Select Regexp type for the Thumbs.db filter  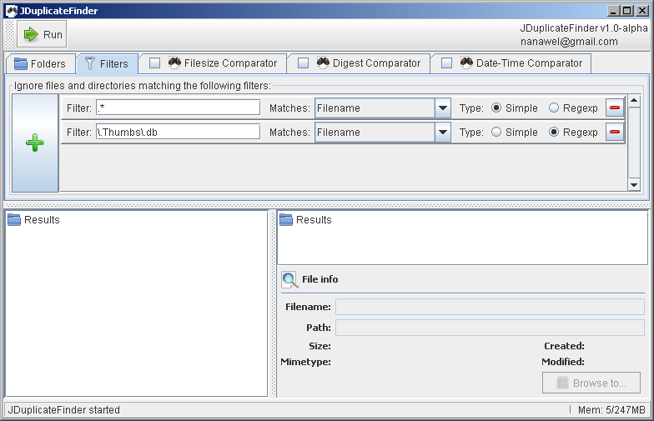[554, 132]
